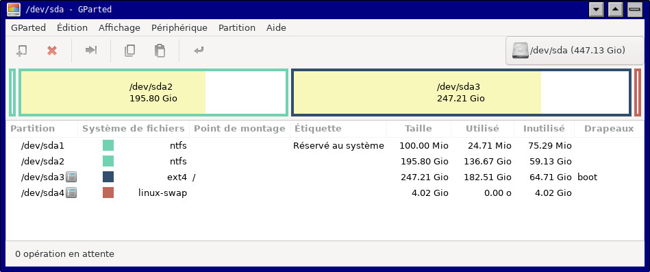
Task: Open the Partition menu
Action: coord(237,28)
